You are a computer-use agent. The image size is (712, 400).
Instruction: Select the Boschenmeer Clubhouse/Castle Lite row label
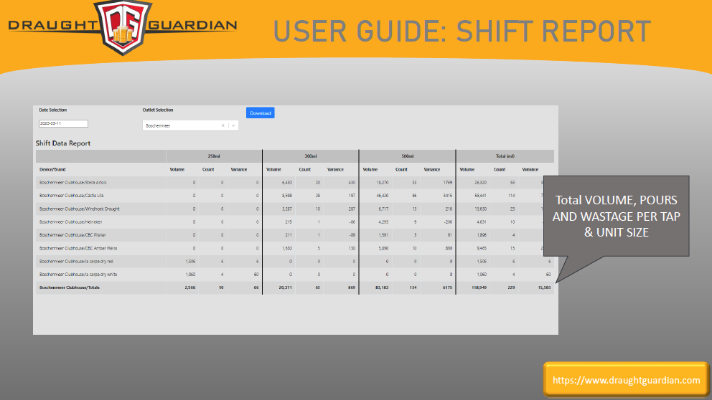pos(71,196)
